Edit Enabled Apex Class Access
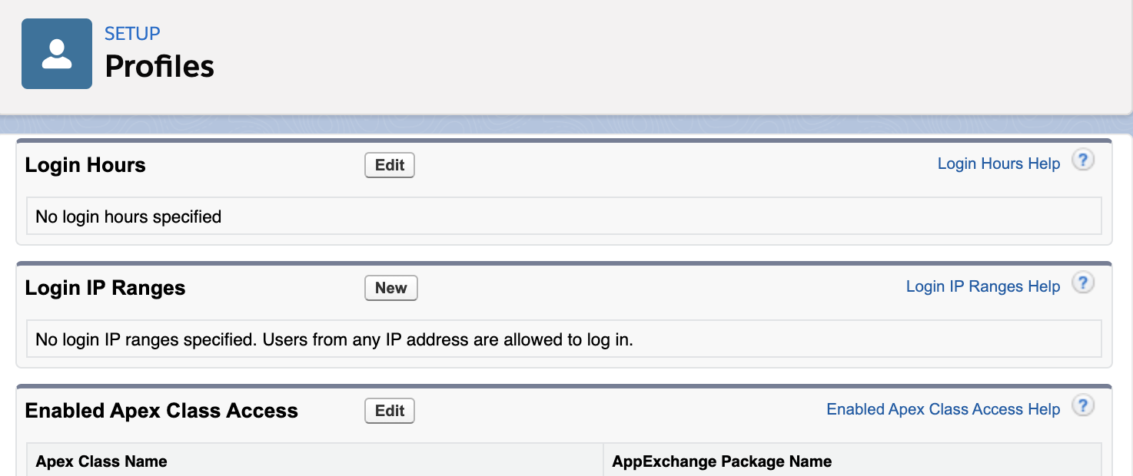The image size is (1133, 476). click(390, 411)
